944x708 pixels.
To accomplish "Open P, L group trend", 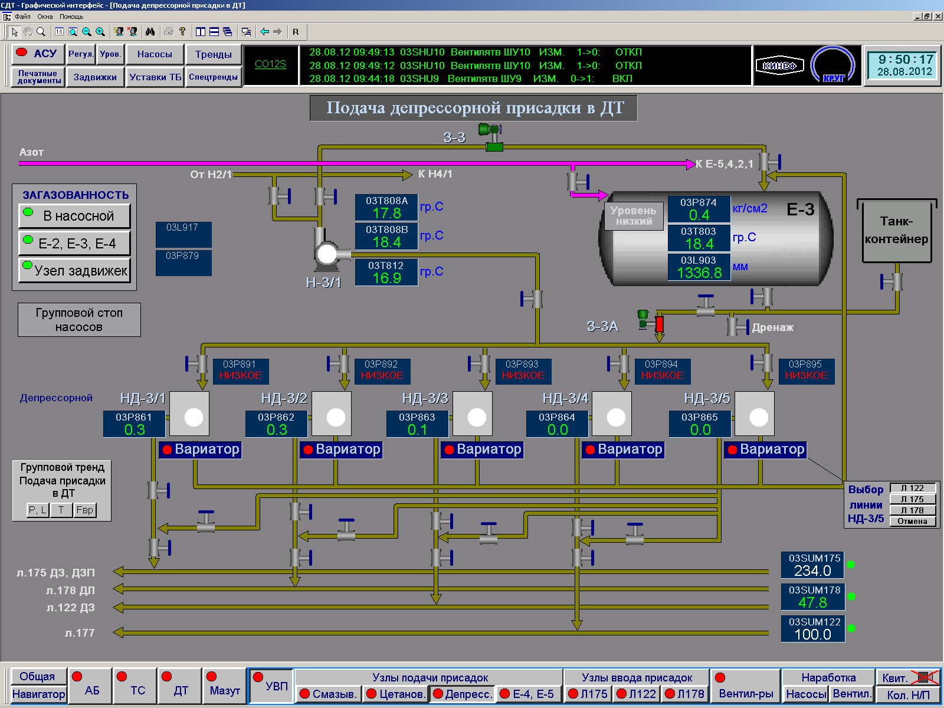I will tap(38, 510).
